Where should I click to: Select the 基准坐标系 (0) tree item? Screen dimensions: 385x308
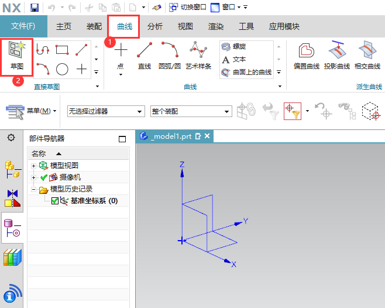click(x=94, y=201)
